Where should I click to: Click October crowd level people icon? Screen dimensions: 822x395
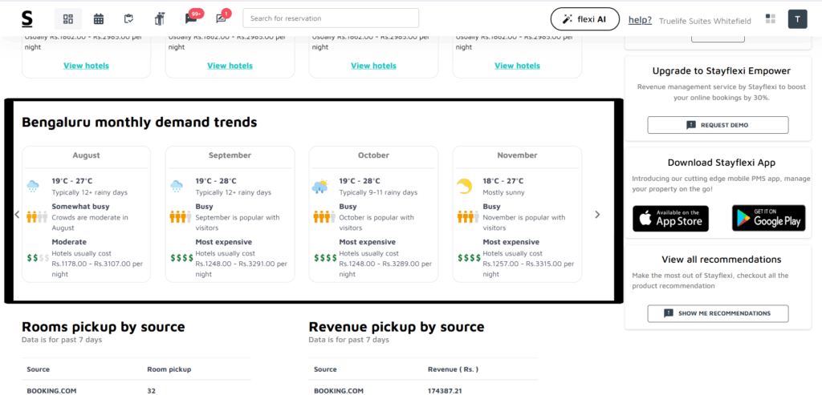click(324, 216)
